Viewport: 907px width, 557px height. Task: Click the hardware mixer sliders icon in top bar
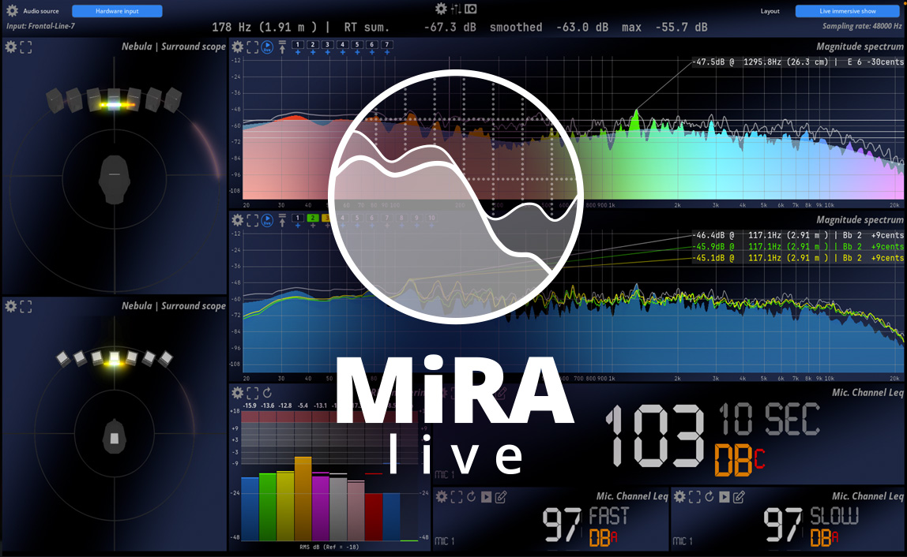click(456, 9)
